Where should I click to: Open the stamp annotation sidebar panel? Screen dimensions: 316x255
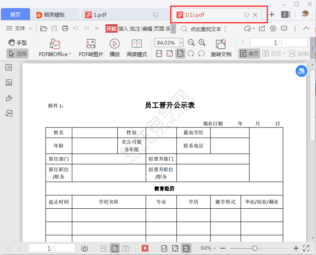click(9, 98)
